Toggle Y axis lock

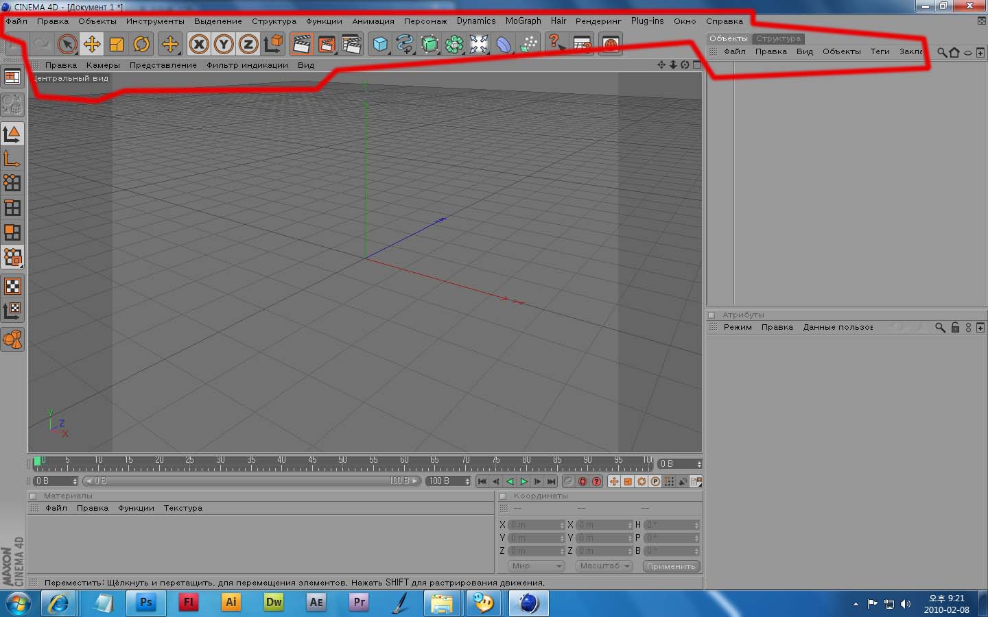point(224,45)
